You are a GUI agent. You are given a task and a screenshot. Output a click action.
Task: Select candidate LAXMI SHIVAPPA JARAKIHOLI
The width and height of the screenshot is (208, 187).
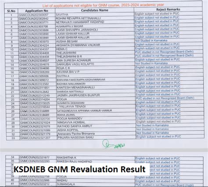tap(77, 30)
